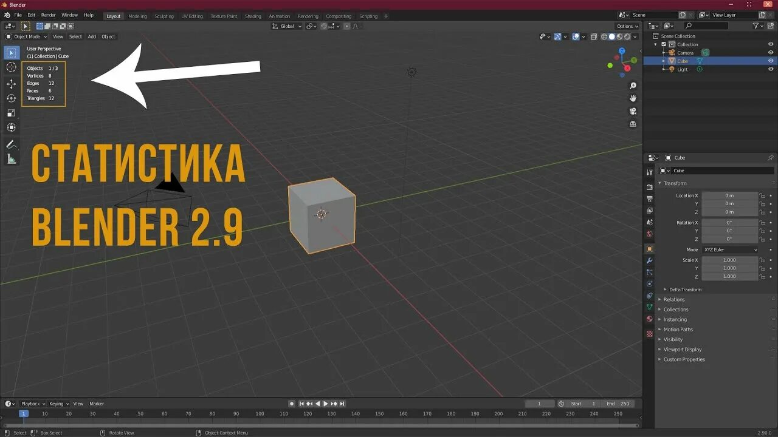Toggle X-ray display in viewport header

pyautogui.click(x=595, y=36)
